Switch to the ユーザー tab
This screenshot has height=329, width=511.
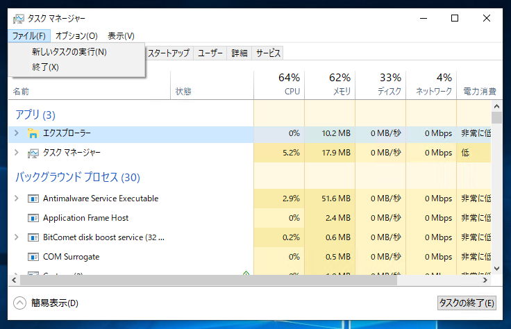(210, 53)
